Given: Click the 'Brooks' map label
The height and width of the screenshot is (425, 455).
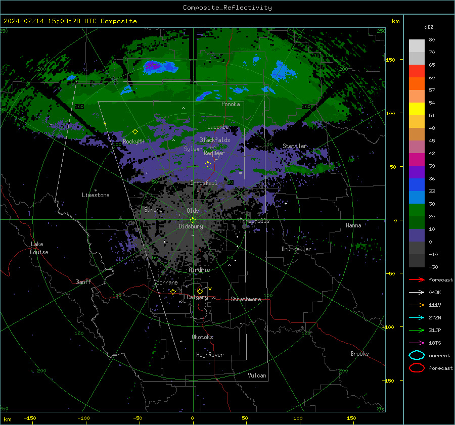Looking at the screenshot, I should coord(359,354).
